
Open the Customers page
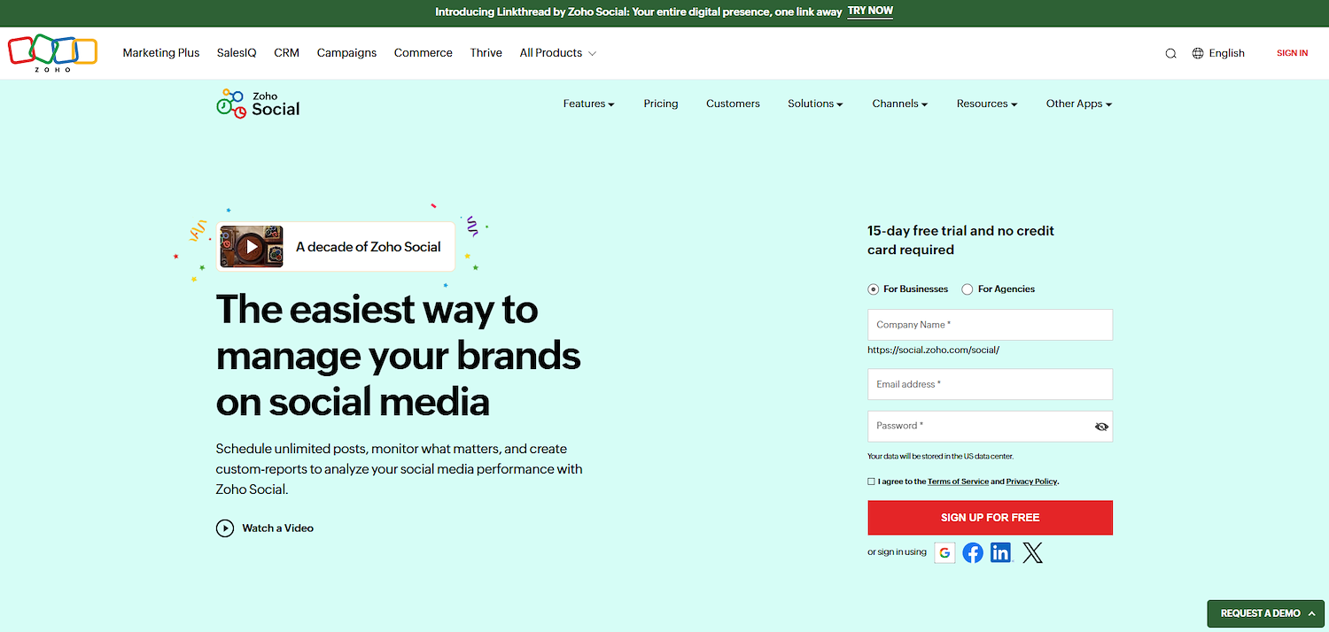(733, 104)
